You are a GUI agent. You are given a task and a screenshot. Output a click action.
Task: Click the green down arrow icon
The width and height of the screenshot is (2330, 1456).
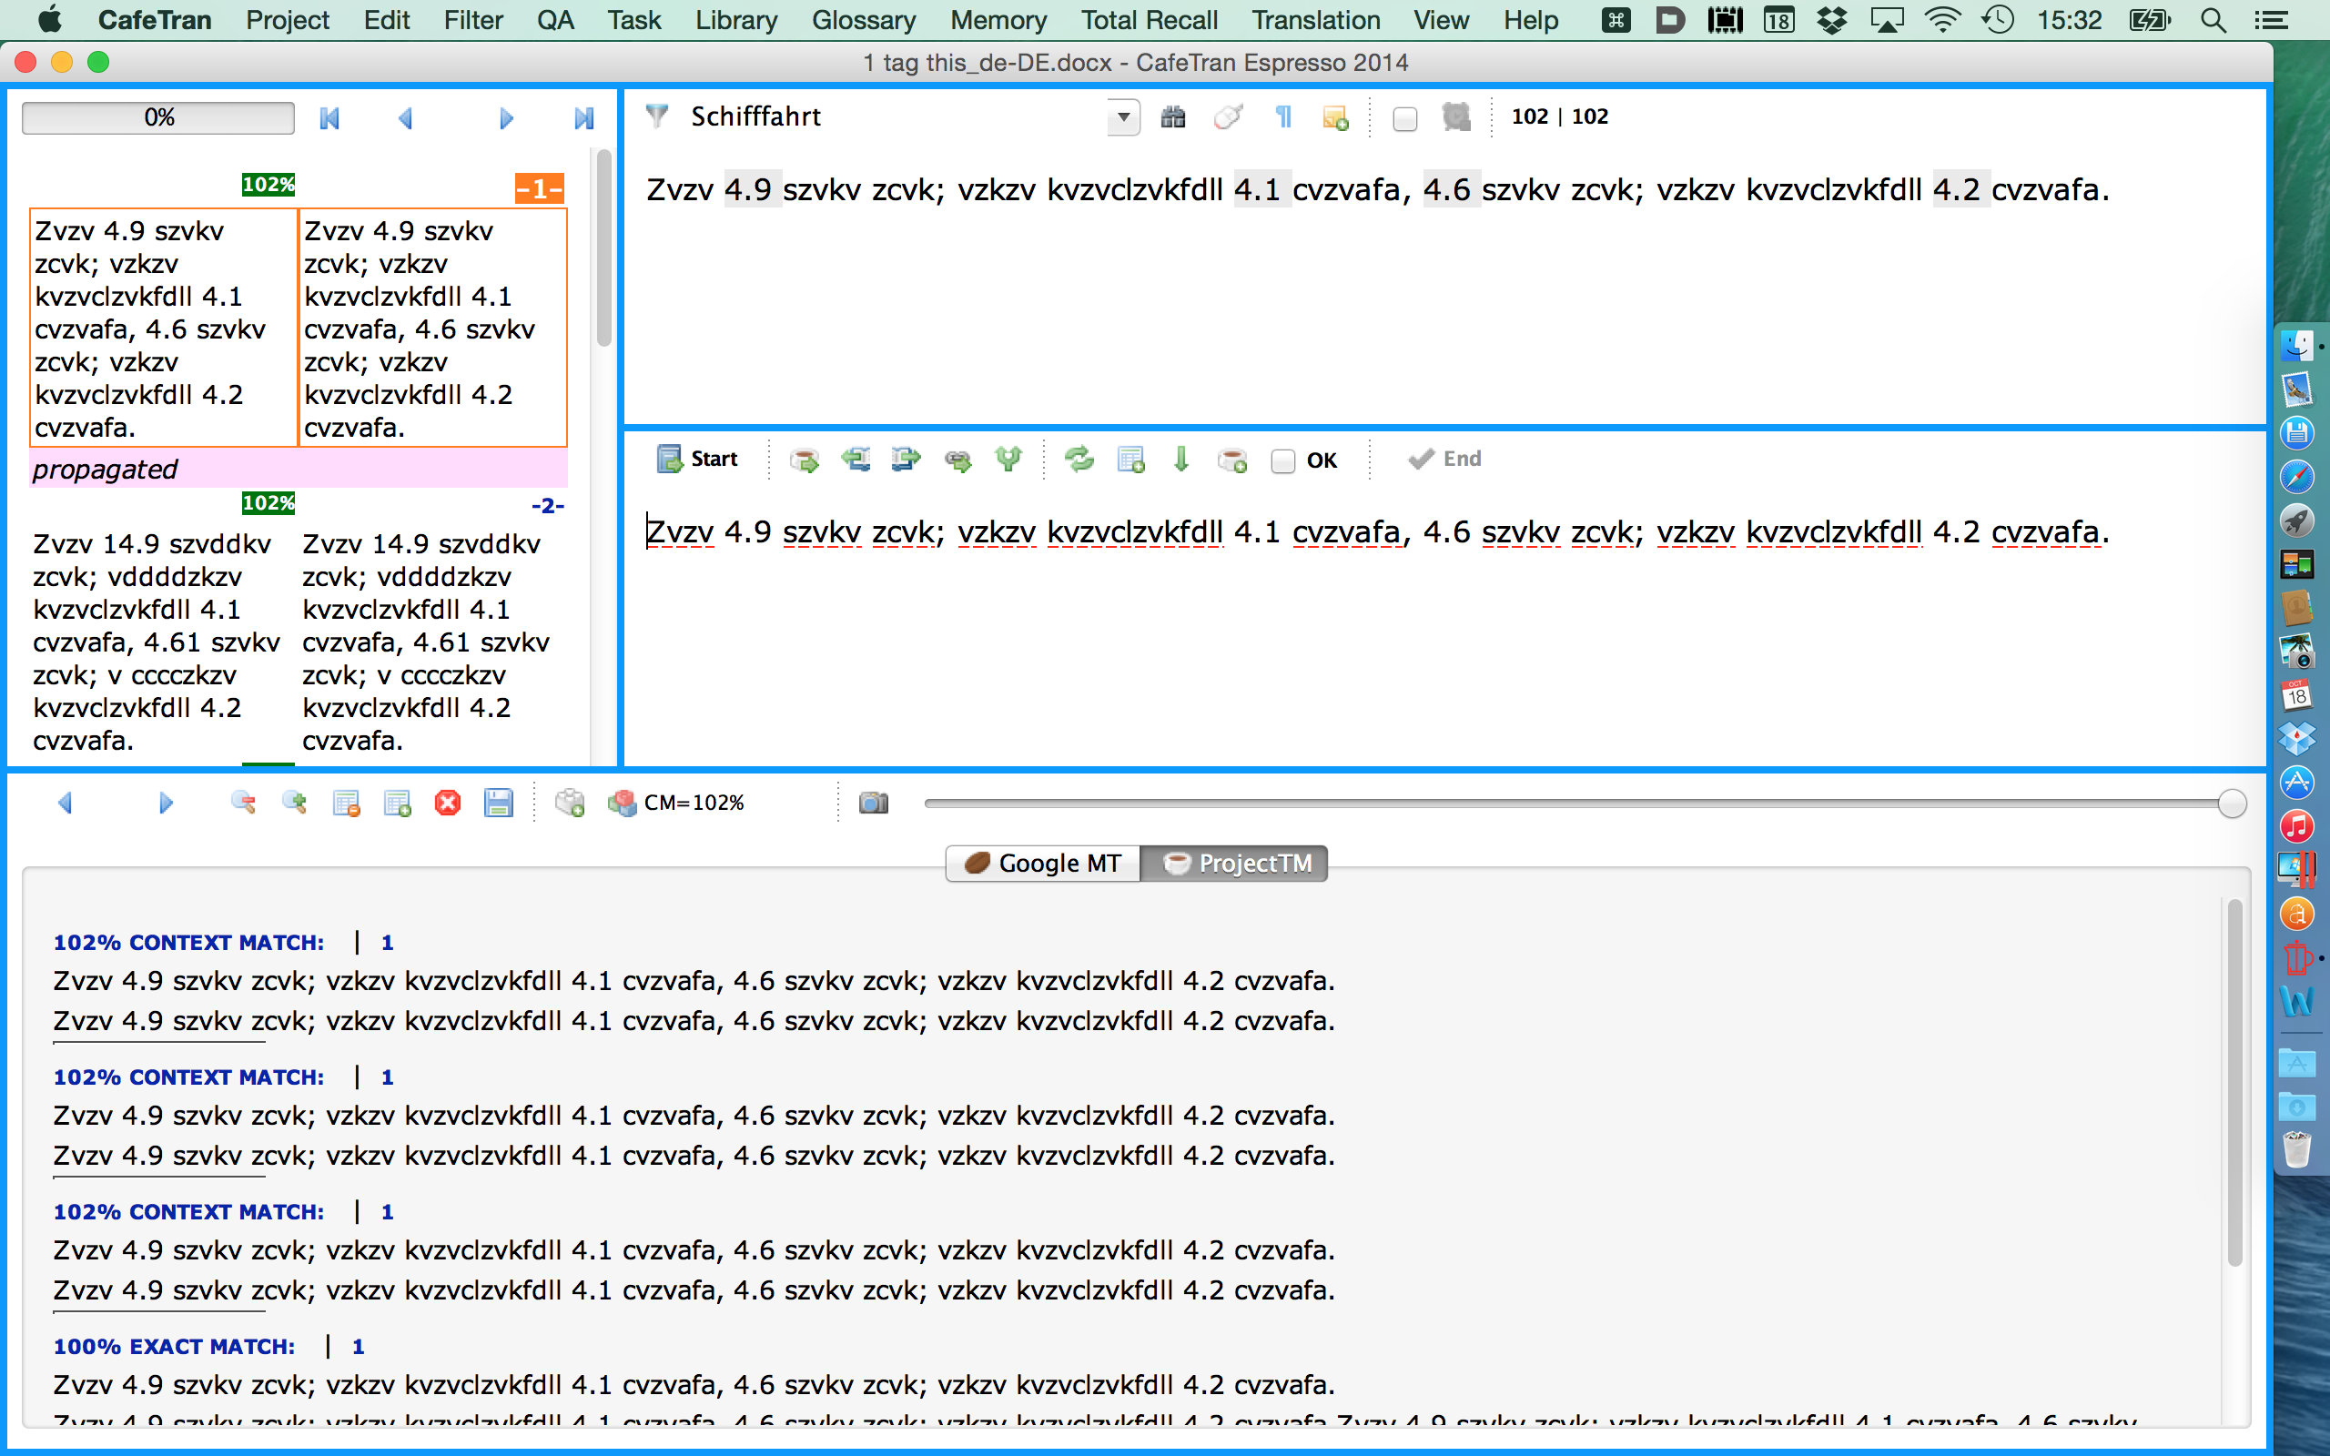1181,460
